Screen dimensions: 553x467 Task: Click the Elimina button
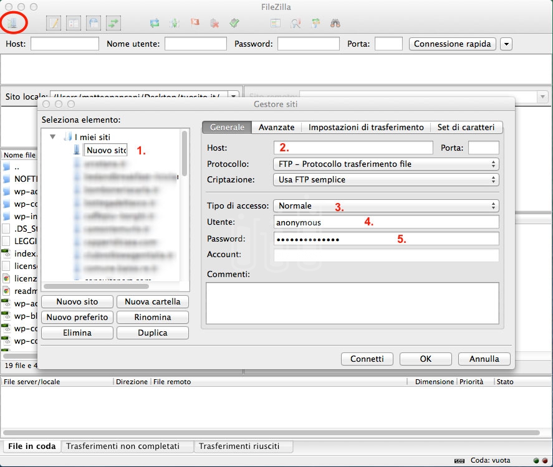point(77,333)
